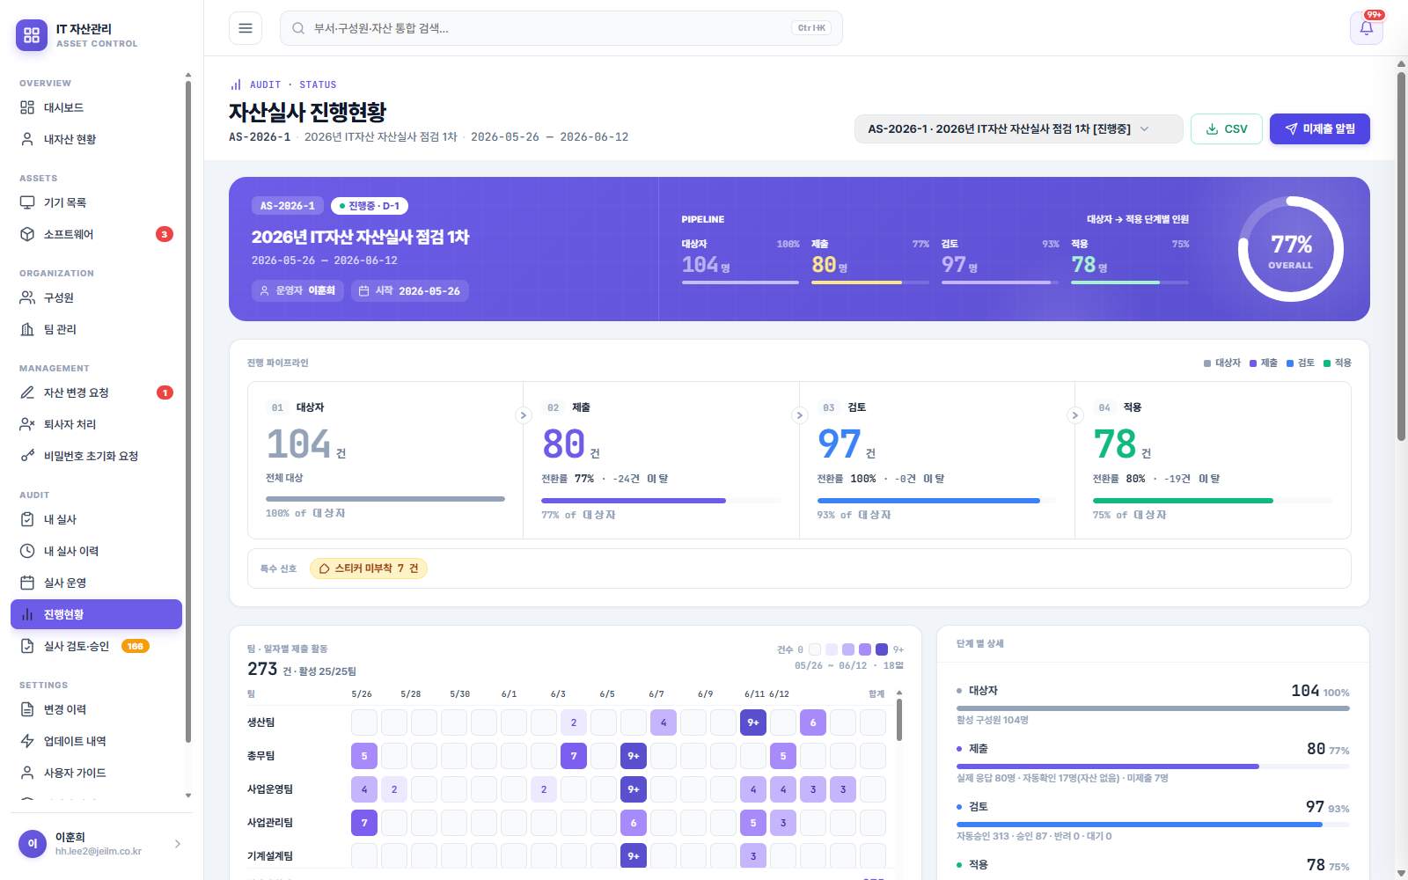Click the 기기 목록 monitor icon
Viewport: 1408px width, 880px height.
27,202
